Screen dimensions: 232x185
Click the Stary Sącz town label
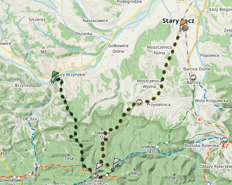coord(178,21)
